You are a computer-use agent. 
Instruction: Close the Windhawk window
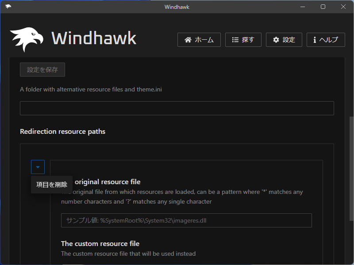(x=343, y=7)
